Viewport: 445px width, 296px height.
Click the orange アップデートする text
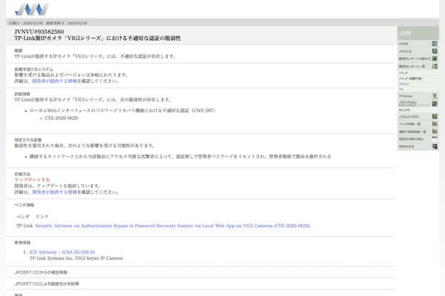tap(32, 180)
